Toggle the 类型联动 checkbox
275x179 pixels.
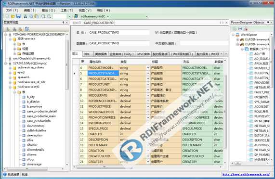pos(157,32)
